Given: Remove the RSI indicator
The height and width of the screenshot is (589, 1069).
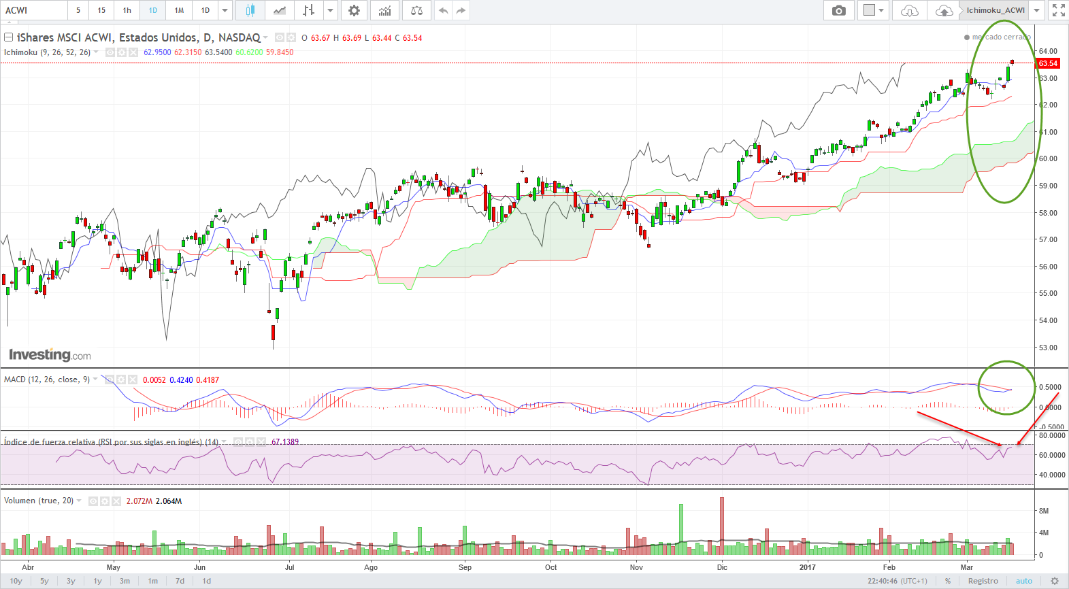Looking at the screenshot, I should coord(261,442).
